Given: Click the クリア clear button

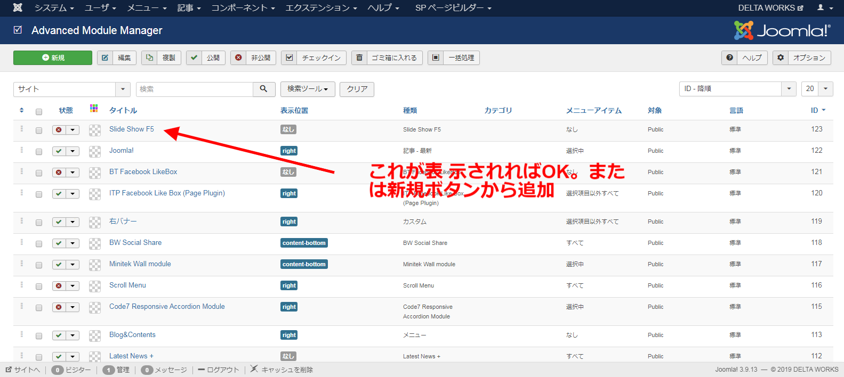Looking at the screenshot, I should (x=357, y=89).
